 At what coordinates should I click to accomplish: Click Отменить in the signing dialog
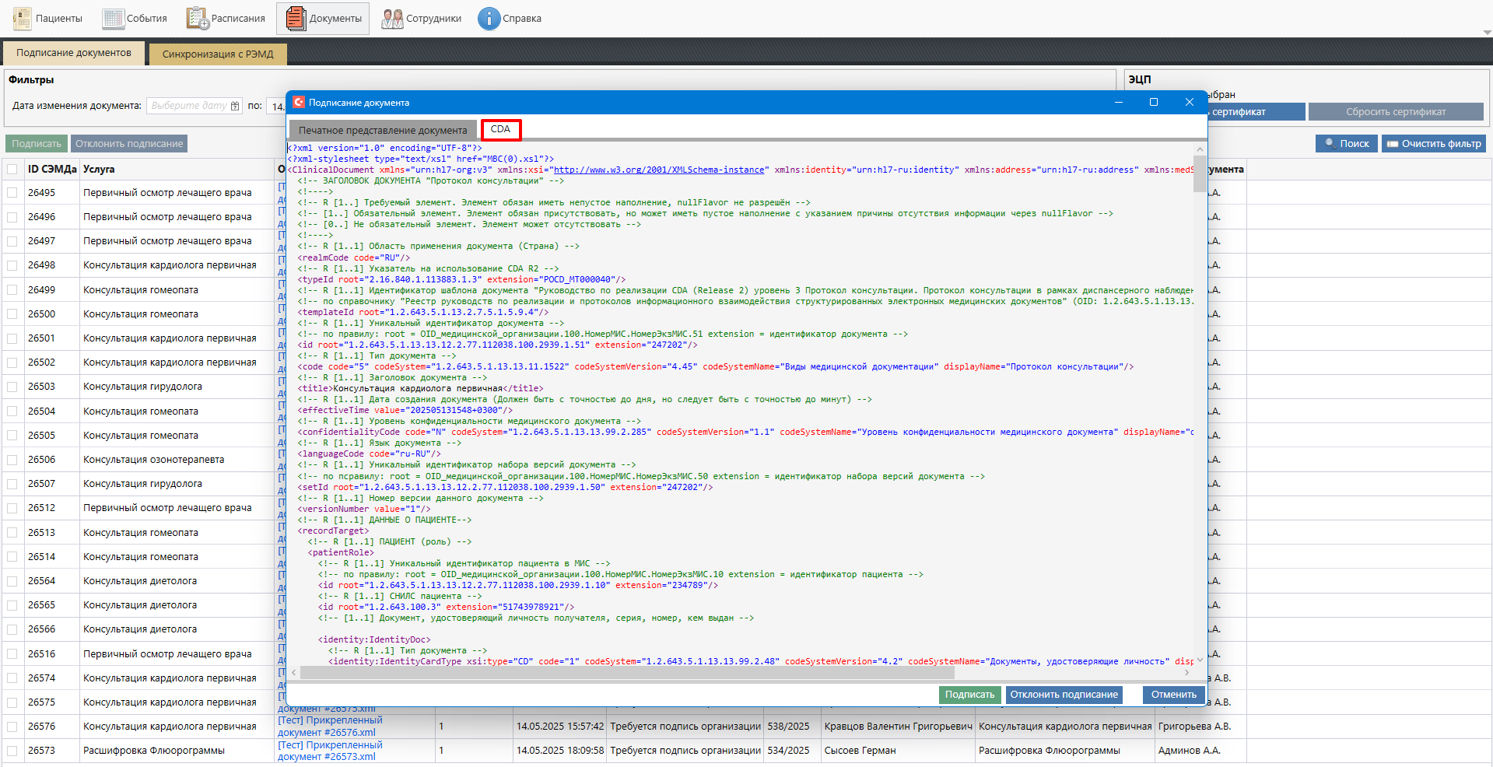point(1173,695)
